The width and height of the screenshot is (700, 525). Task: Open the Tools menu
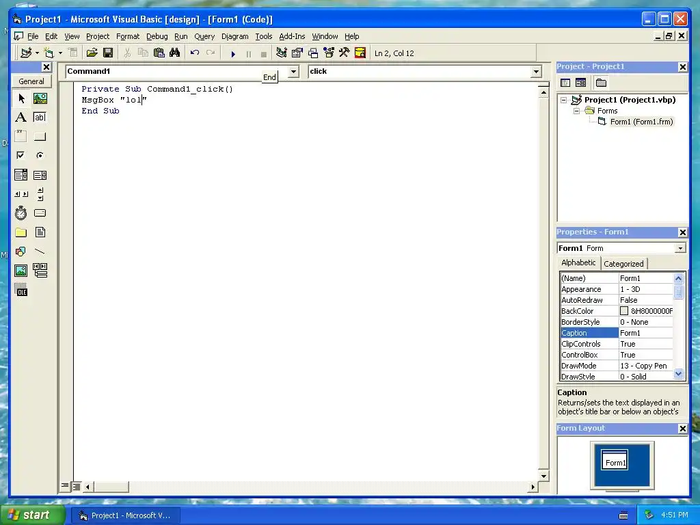point(263,36)
